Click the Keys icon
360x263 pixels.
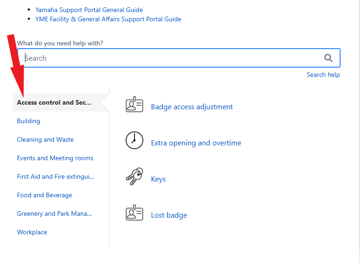pos(134,176)
